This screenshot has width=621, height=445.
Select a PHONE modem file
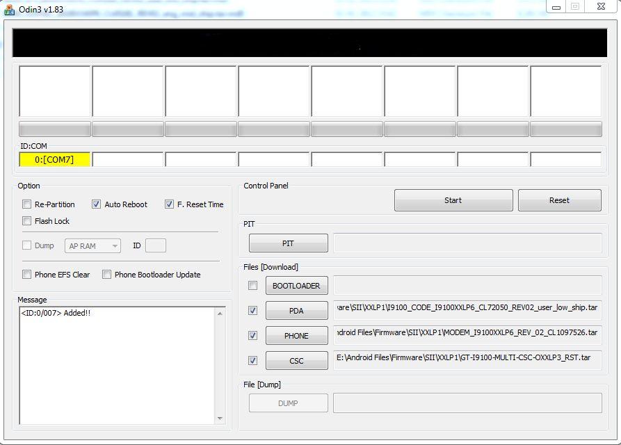297,335
